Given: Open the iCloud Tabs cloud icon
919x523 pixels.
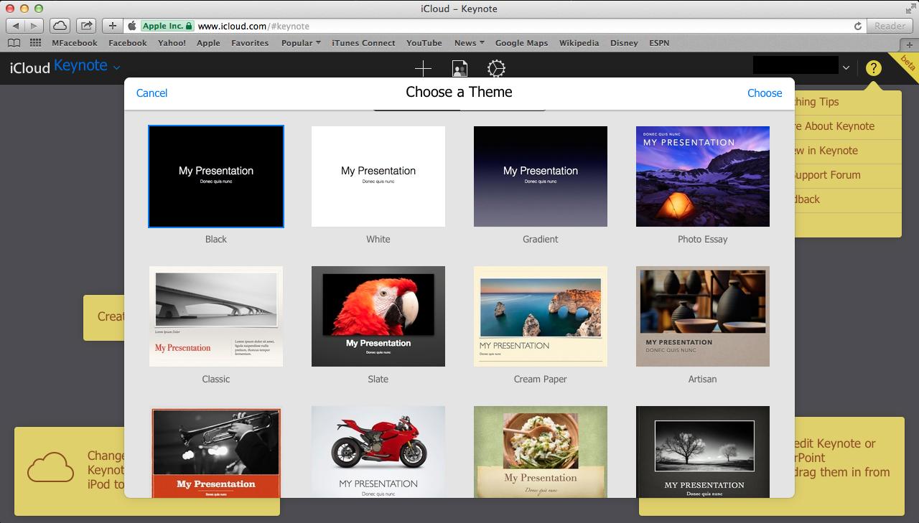Looking at the screenshot, I should pos(60,26).
